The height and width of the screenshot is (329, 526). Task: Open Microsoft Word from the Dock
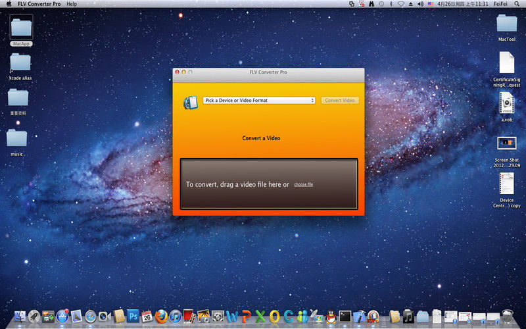click(x=232, y=316)
